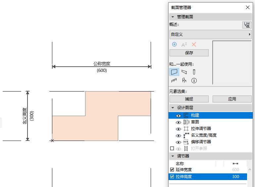Toggle visibility of the 偏移调节器 layer
Image resolution: width=255 pixels, height=187 pixels.
coord(178,143)
